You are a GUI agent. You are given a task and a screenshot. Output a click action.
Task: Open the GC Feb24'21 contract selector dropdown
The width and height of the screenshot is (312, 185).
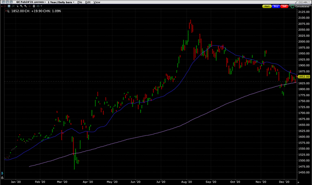[x=31, y=2]
